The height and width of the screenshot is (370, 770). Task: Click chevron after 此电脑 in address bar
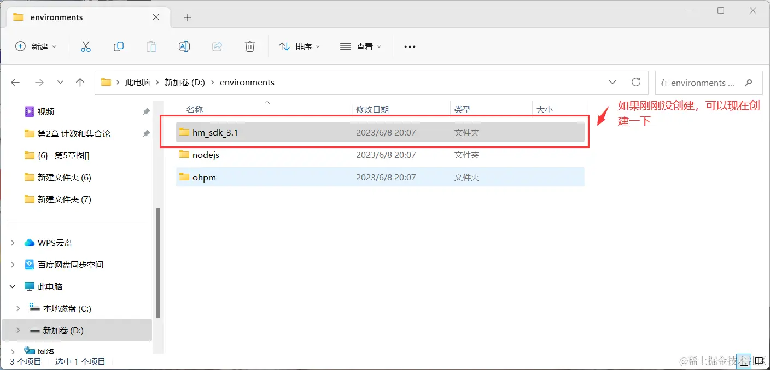pyautogui.click(x=157, y=83)
